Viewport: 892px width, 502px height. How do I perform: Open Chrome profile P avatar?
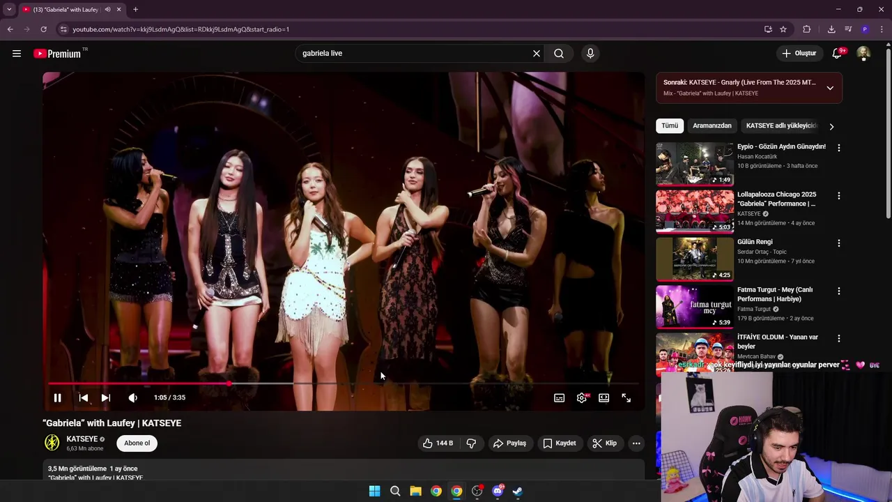(865, 29)
